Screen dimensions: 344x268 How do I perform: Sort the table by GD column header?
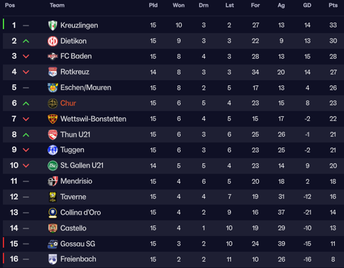pyautogui.click(x=307, y=5)
